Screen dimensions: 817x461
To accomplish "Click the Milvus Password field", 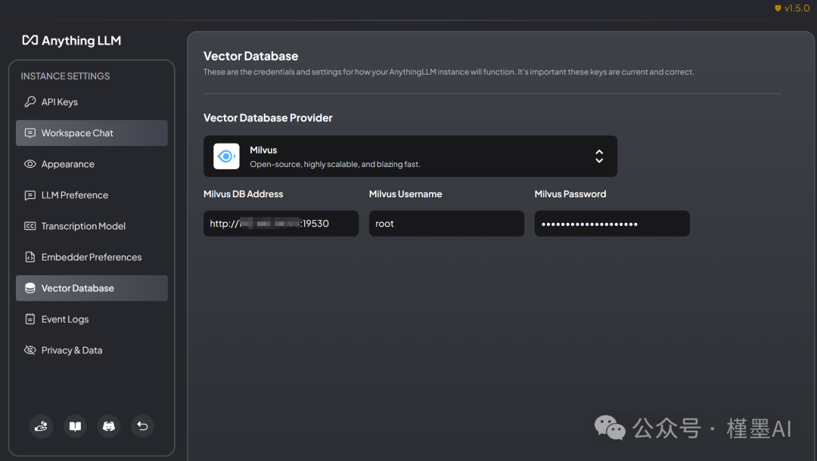I will pos(612,224).
